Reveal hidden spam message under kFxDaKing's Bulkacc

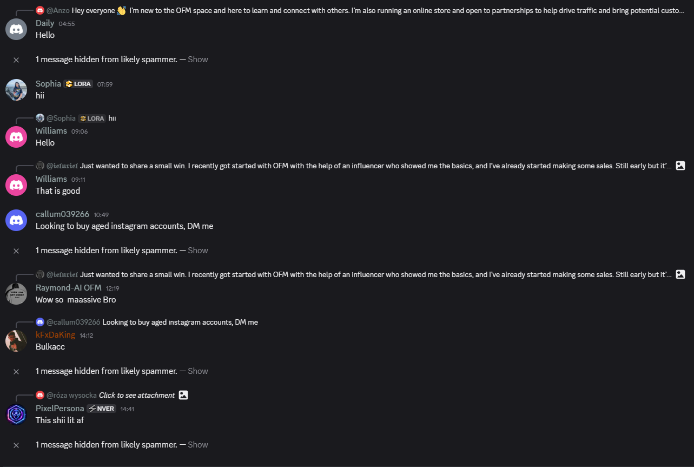tap(197, 371)
